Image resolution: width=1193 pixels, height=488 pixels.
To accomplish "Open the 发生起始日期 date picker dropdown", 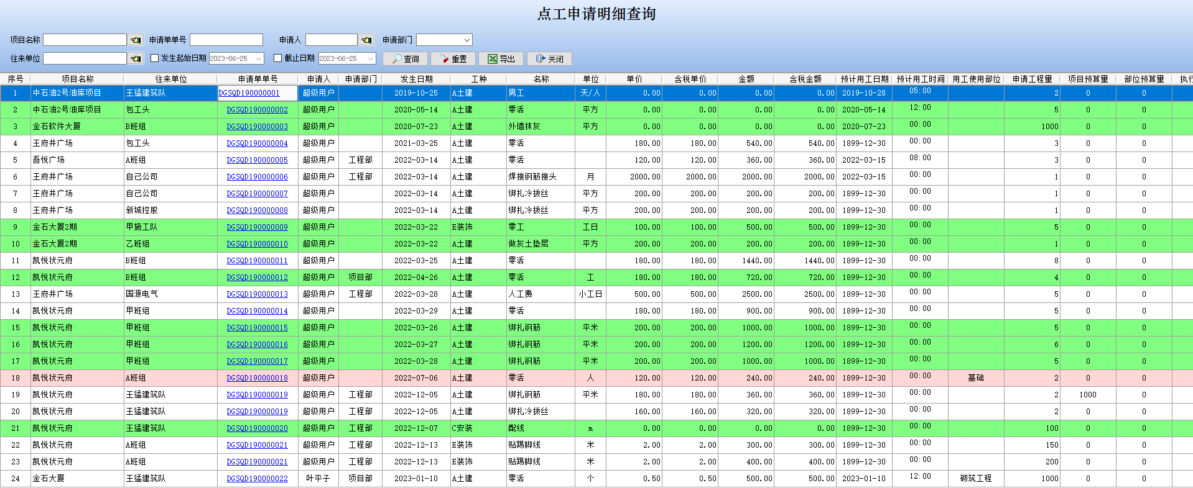I will tap(259, 58).
